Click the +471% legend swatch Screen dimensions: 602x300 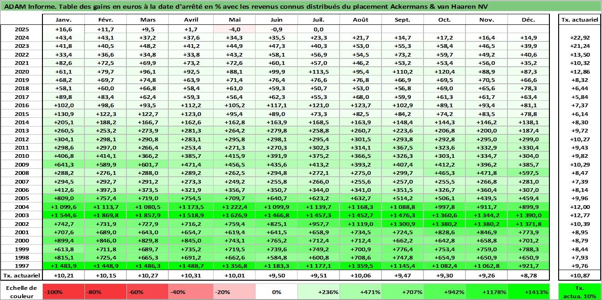[361, 292]
